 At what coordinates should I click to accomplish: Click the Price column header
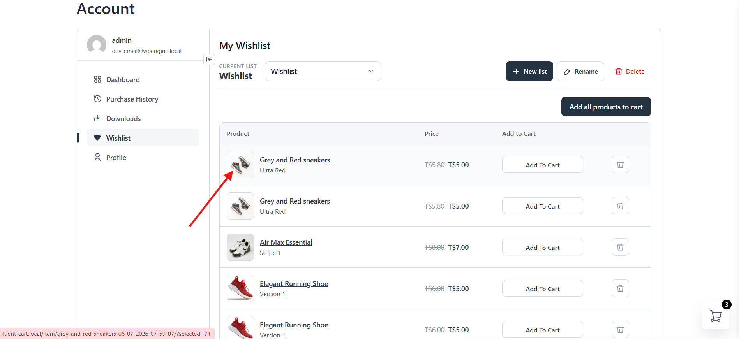pyautogui.click(x=431, y=133)
